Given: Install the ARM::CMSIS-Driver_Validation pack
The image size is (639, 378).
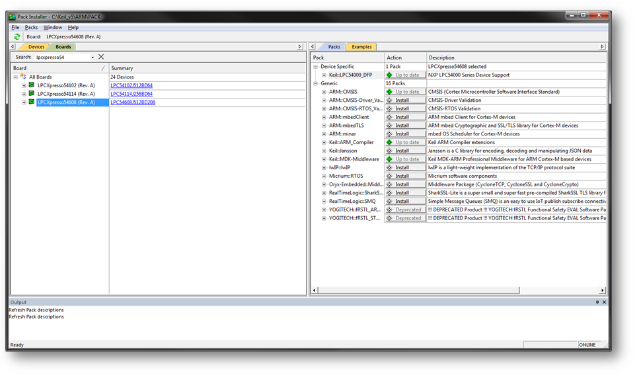Looking at the screenshot, I should point(406,100).
